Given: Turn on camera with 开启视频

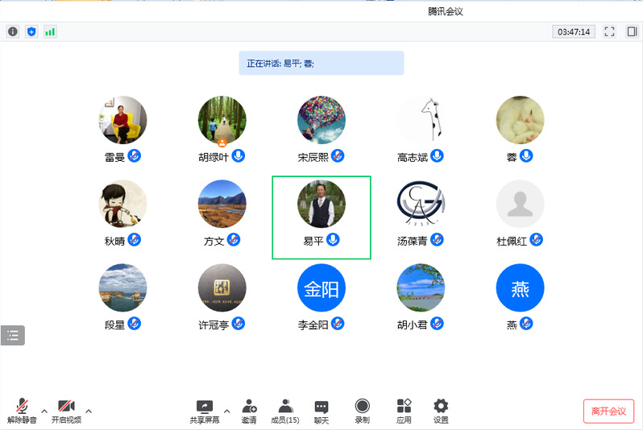Looking at the screenshot, I should 66,411.
